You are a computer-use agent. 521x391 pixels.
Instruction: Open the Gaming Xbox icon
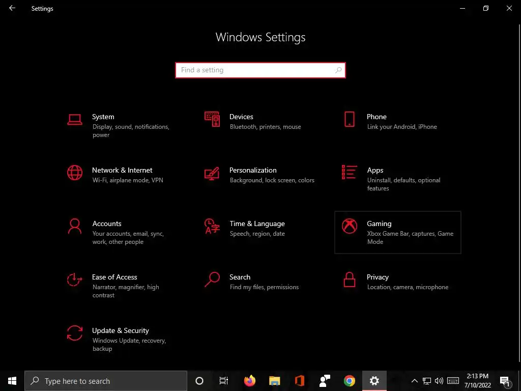(349, 226)
